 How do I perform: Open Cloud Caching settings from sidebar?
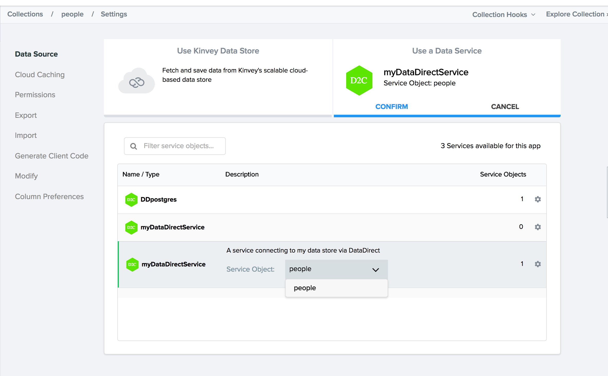[x=39, y=74]
